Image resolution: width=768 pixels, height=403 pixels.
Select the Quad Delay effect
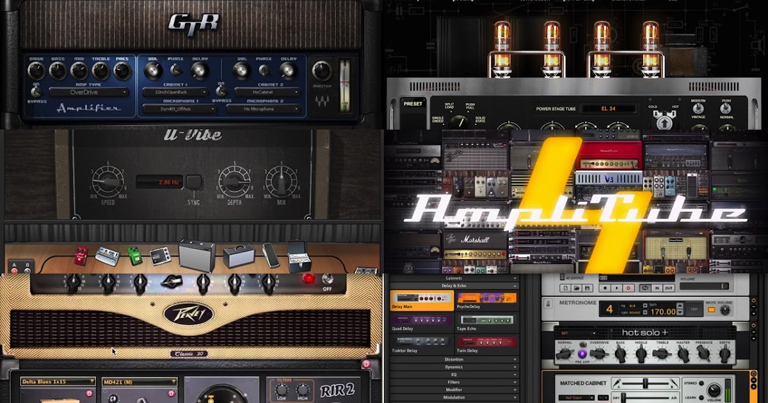(x=422, y=323)
